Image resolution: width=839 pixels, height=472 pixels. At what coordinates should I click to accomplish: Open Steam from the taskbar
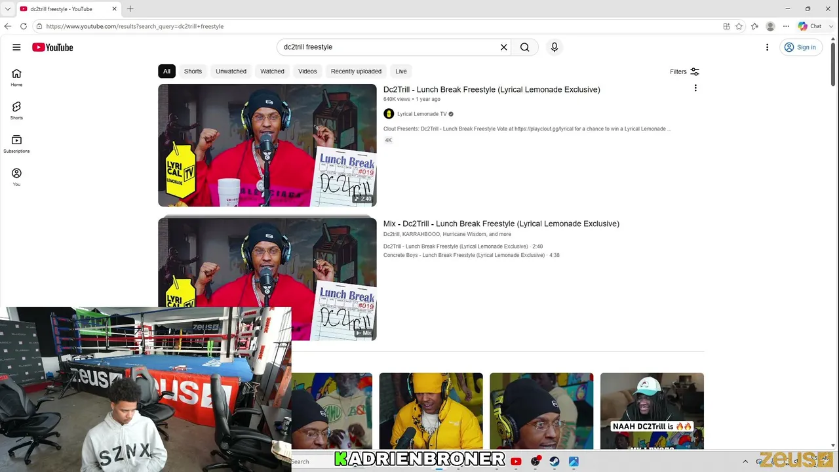pyautogui.click(x=554, y=462)
